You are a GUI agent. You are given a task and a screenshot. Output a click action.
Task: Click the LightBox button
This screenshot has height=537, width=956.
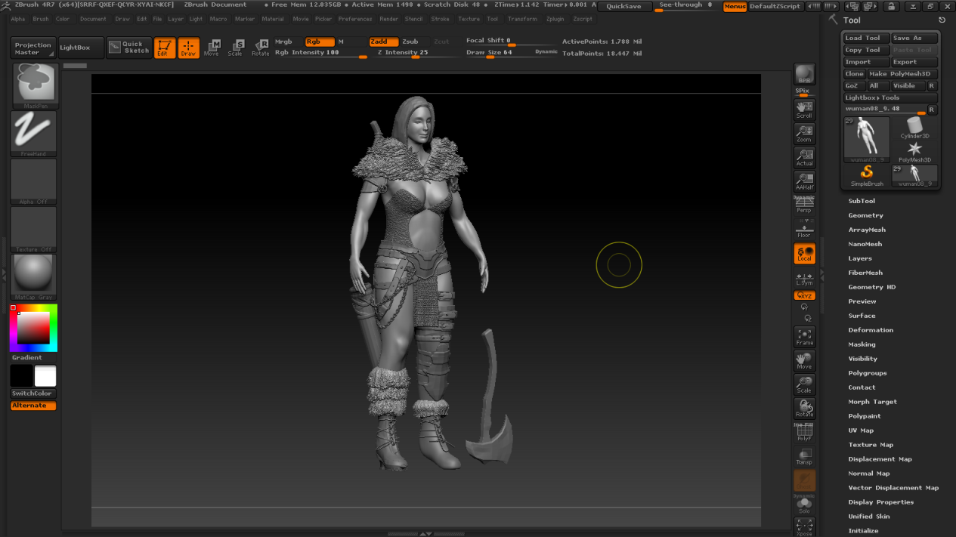[75, 48]
